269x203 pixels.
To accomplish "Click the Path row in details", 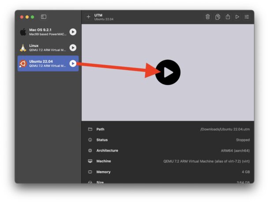I will point(168,129).
